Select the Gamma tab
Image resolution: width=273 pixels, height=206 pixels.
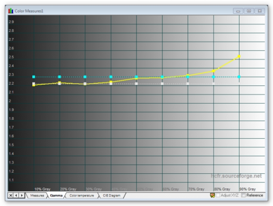56,196
